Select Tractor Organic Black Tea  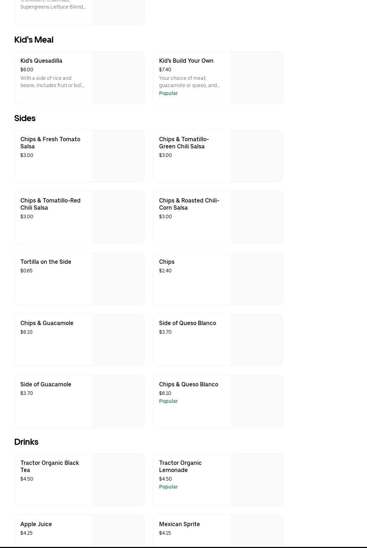click(49, 466)
